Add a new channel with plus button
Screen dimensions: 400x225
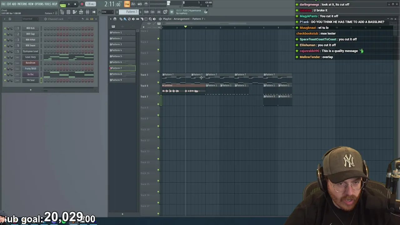tap(31, 90)
